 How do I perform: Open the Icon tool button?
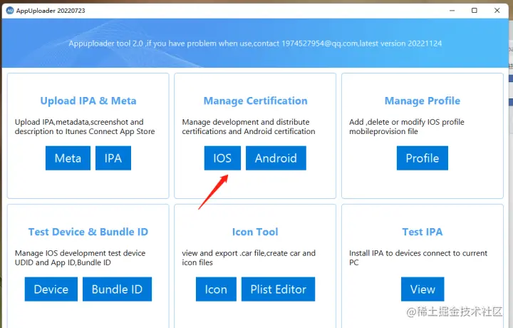(x=216, y=289)
